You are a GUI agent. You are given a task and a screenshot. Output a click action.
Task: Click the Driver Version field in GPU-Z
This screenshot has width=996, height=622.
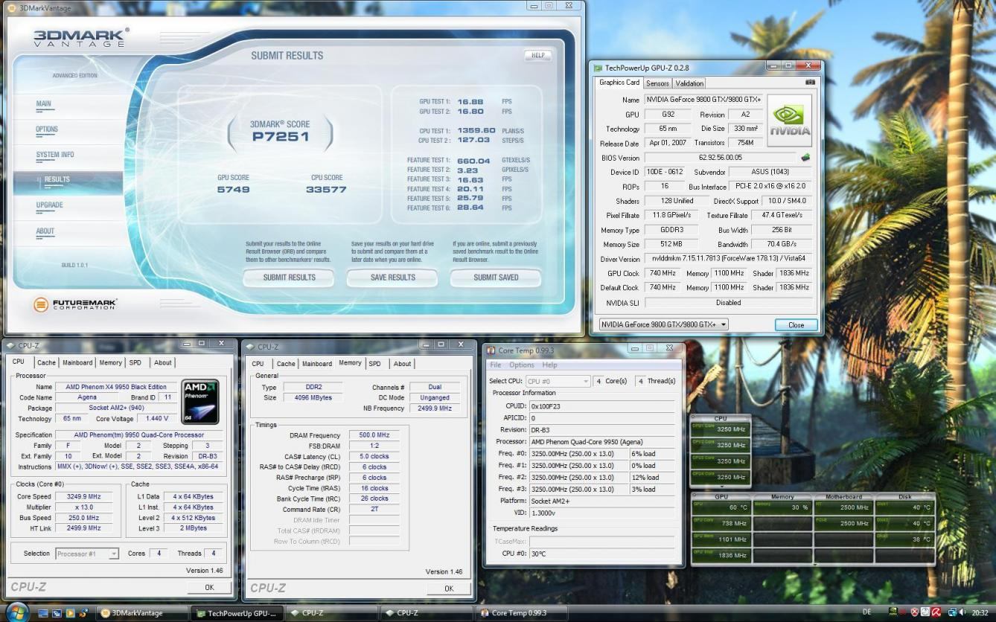[727, 259]
